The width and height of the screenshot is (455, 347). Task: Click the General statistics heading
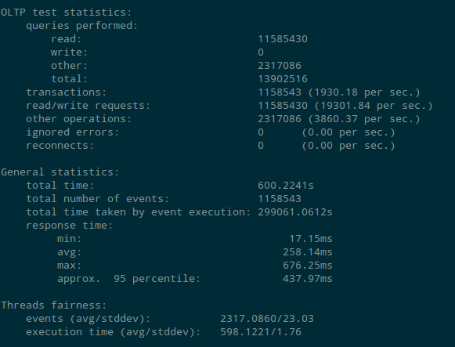coord(60,172)
